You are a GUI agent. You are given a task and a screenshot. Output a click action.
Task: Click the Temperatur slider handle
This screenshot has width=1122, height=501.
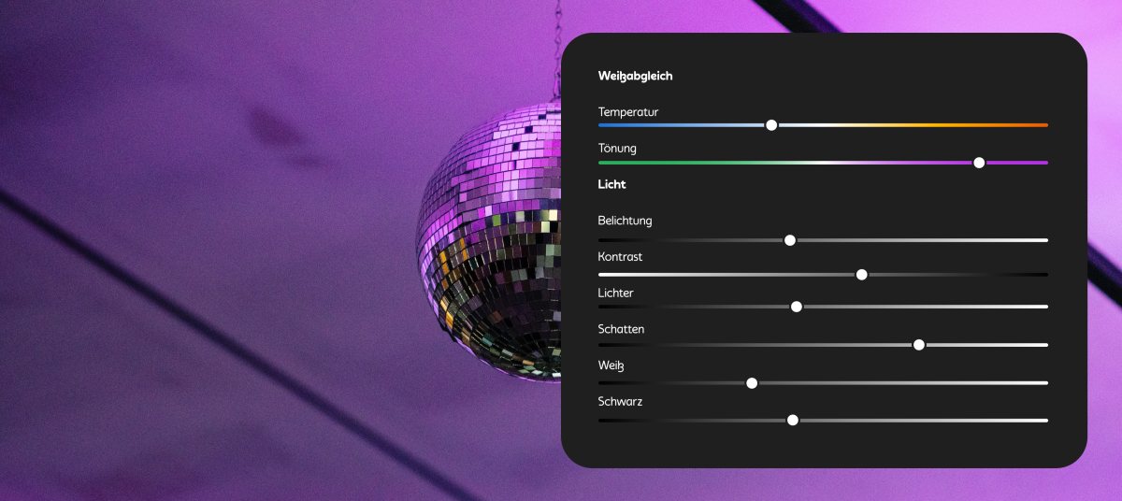click(771, 124)
